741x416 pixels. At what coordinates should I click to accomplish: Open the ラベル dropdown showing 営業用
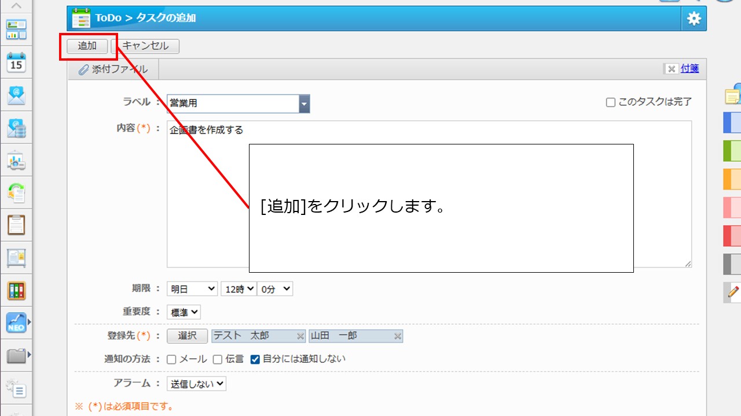point(239,103)
